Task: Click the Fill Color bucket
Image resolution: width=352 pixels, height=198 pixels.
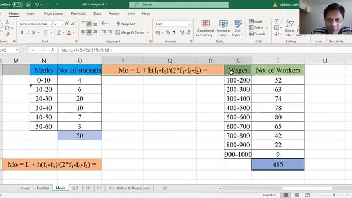Action: point(59,32)
